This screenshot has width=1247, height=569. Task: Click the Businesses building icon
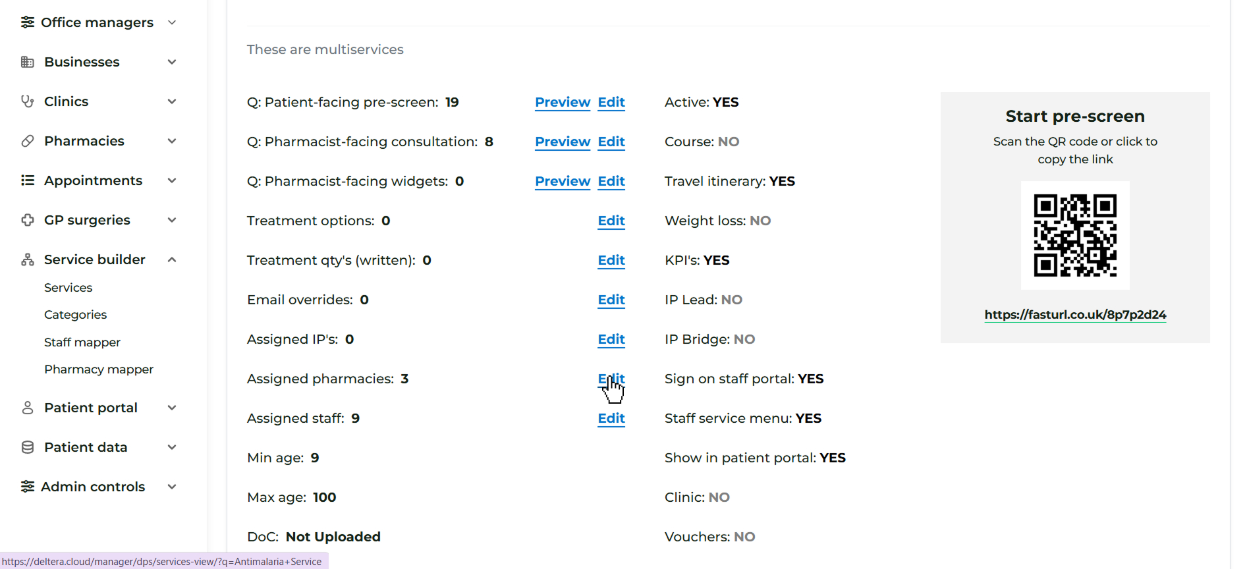pos(28,62)
